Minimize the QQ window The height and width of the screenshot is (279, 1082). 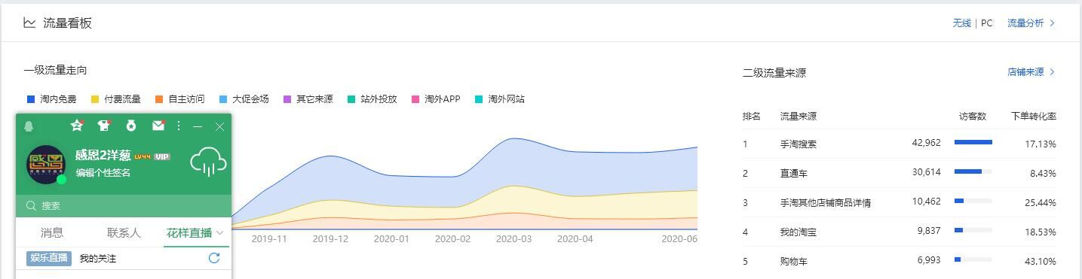click(x=198, y=126)
